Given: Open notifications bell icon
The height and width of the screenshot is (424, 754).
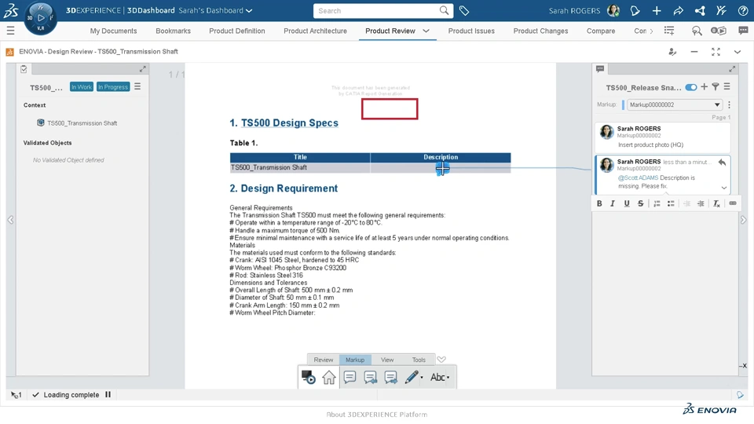Looking at the screenshot, I should coord(635,10).
